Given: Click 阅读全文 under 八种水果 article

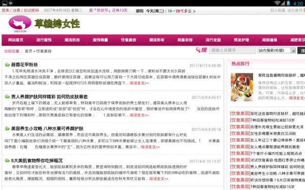Looking at the screenshot, I should click(150, 147).
